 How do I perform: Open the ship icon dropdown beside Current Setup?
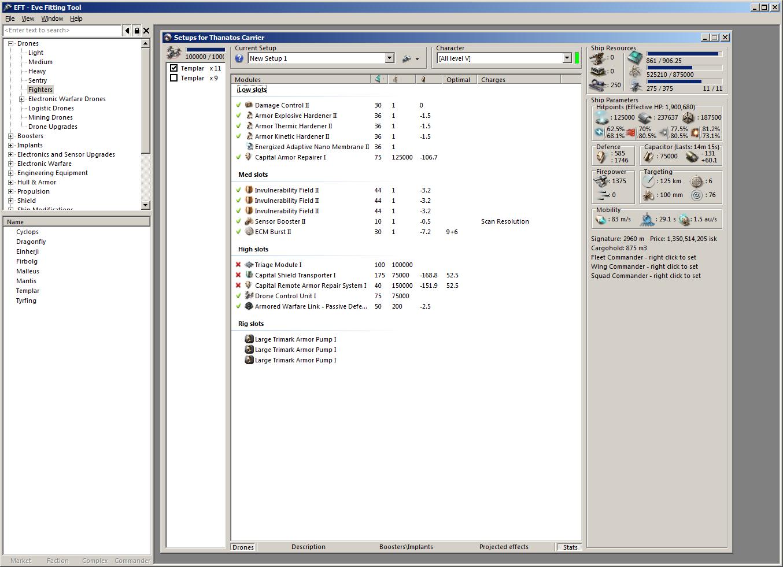410,58
